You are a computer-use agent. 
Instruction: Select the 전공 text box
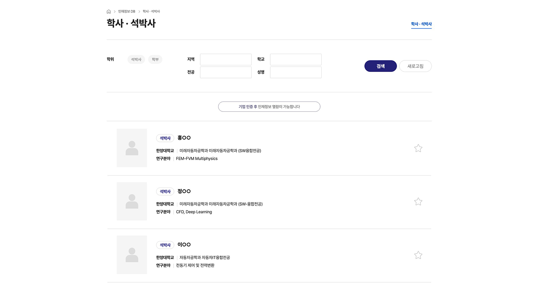226,72
